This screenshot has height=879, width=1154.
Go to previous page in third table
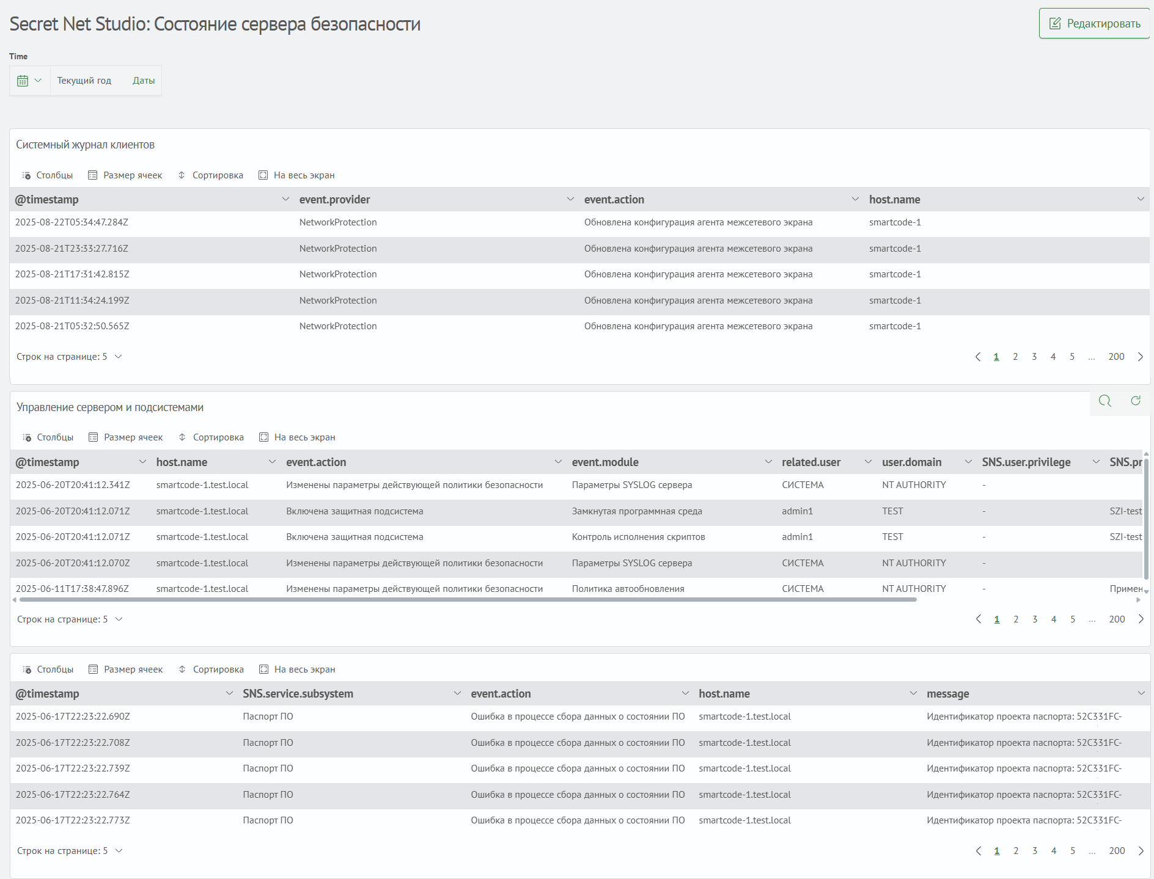[x=978, y=851]
